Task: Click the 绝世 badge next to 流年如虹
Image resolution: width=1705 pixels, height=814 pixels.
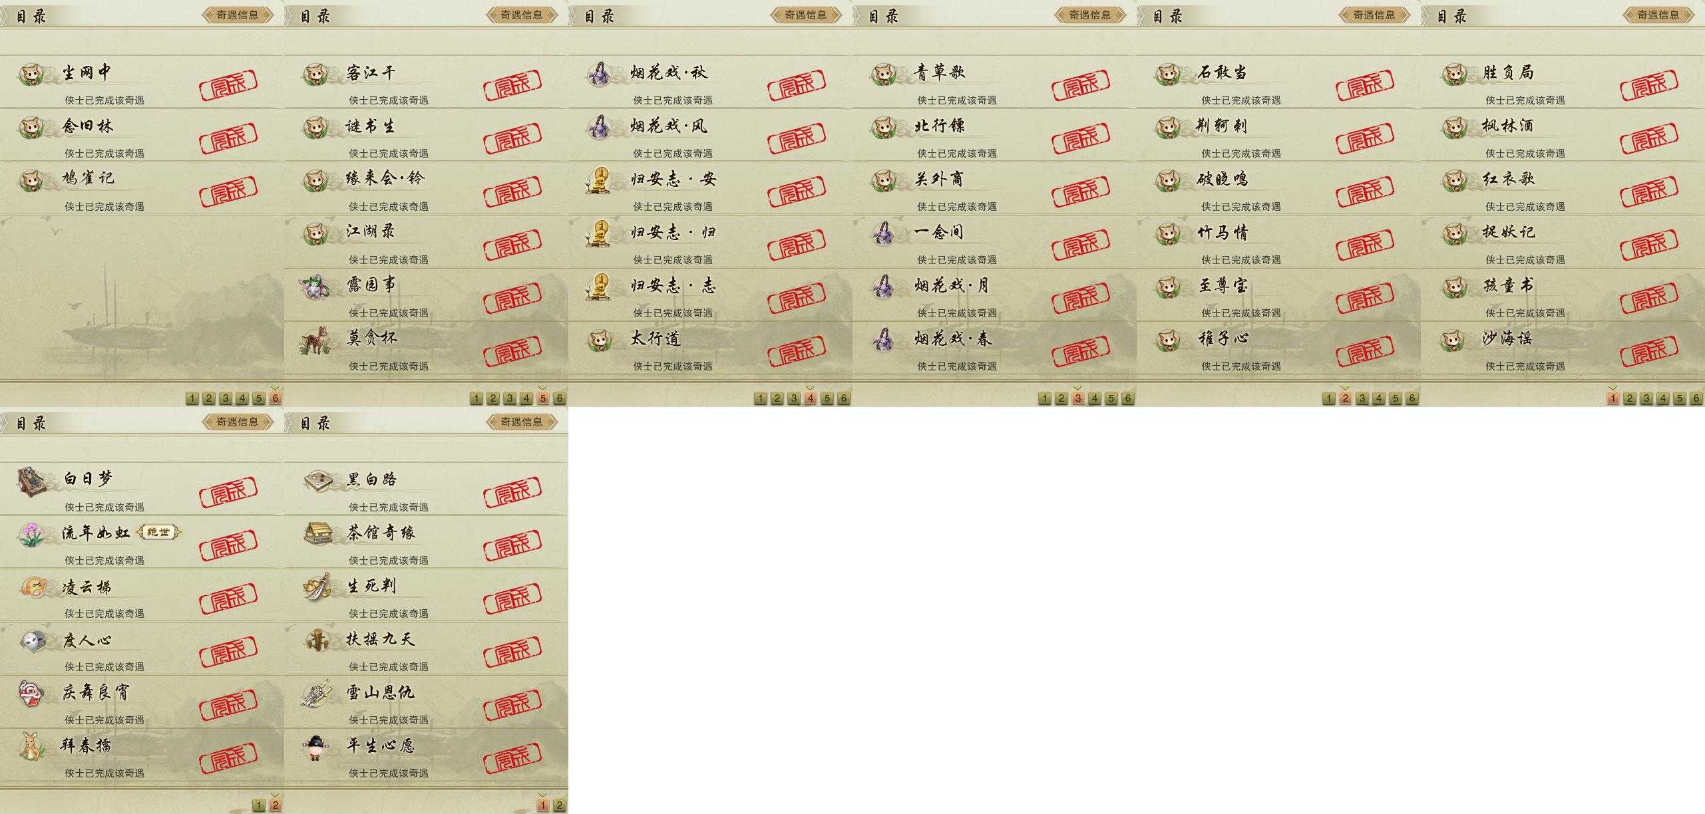Action: [x=158, y=532]
